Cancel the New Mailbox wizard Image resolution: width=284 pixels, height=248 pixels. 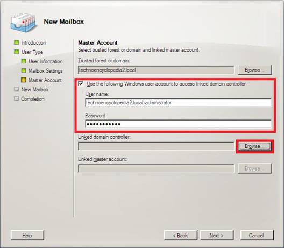click(257, 235)
